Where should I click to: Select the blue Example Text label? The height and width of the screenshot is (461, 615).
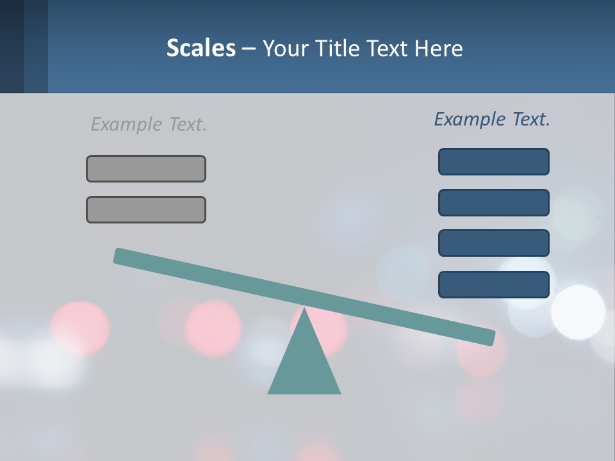tap(492, 119)
